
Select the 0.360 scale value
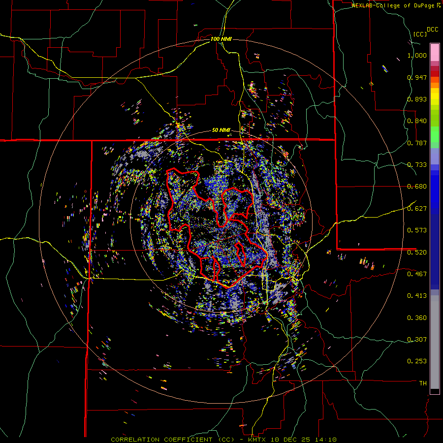pos(417,317)
